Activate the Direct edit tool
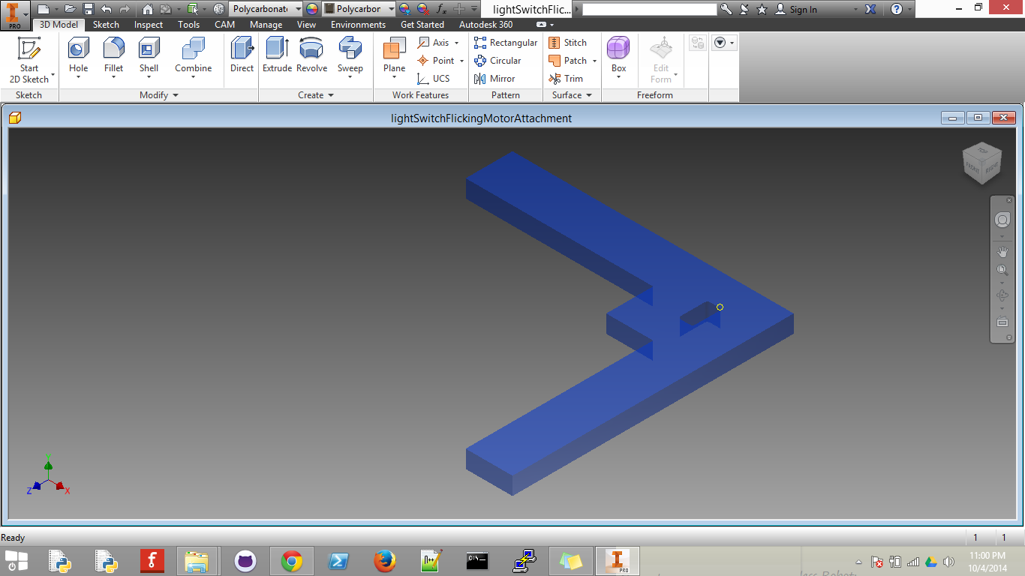 242,56
